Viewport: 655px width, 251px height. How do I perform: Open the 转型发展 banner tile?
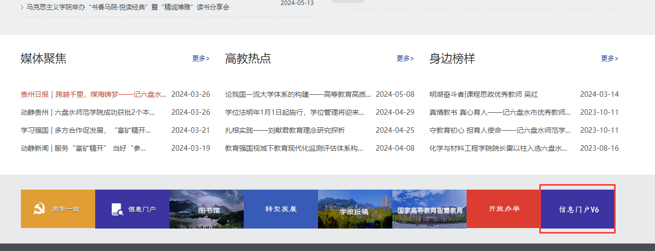(281, 209)
